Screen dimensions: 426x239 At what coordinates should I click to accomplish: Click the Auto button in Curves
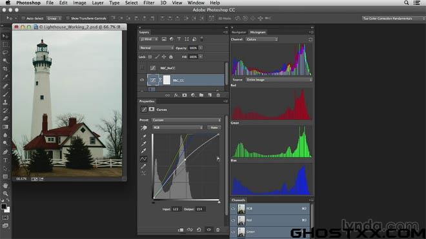pyautogui.click(x=214, y=128)
